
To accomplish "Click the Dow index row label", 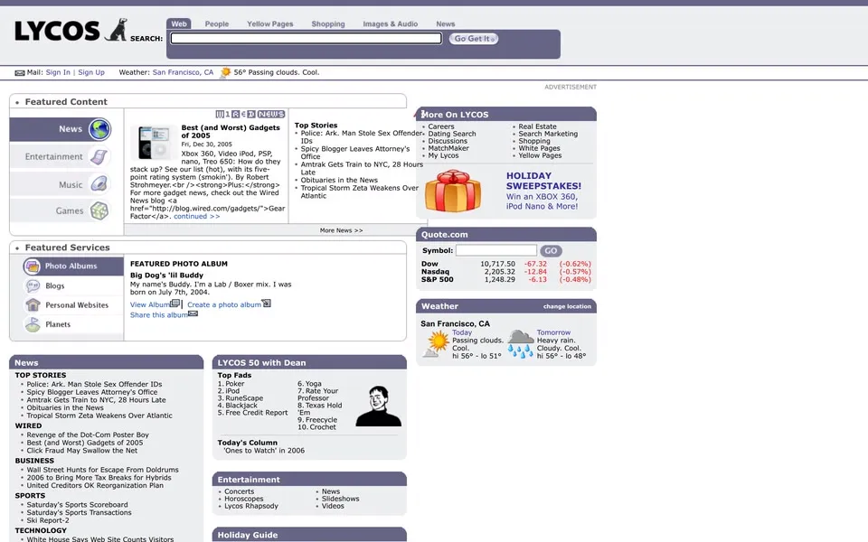I will tap(429, 264).
